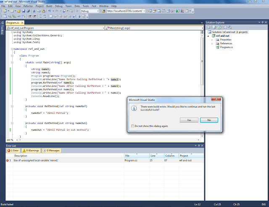Toggle the '0 Warnings' filter button
269x207 pixels.
click(32, 150)
